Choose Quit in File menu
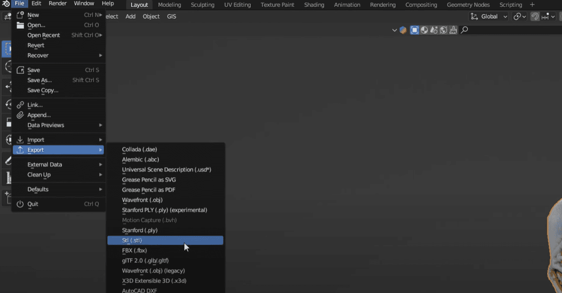Image resolution: width=562 pixels, height=293 pixels. [59, 204]
